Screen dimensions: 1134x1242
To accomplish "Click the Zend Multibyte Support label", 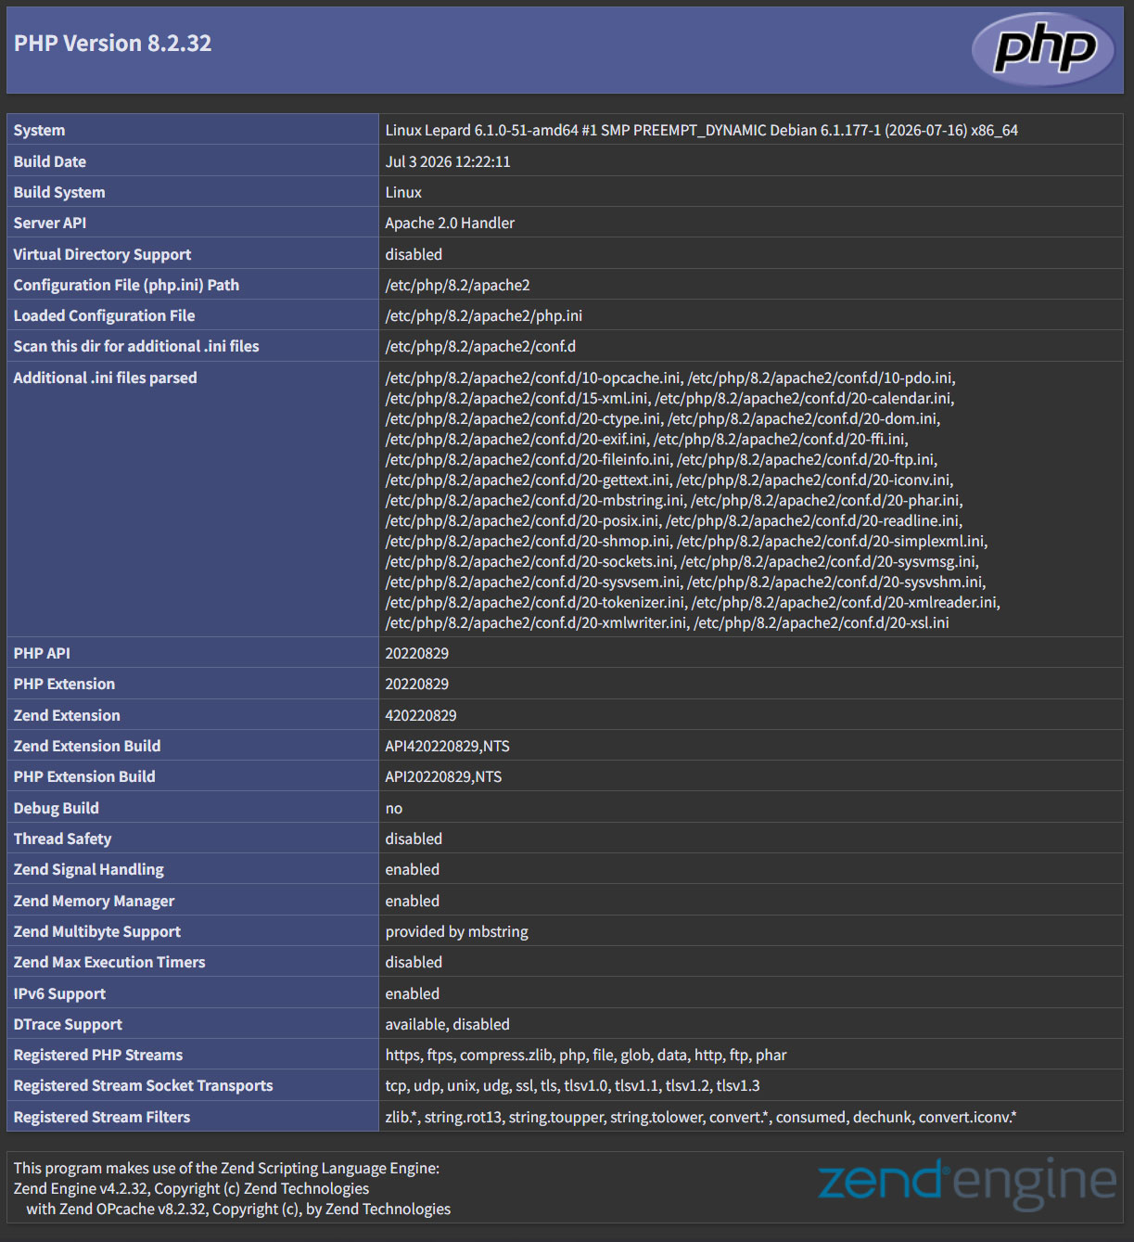I will pos(97,931).
